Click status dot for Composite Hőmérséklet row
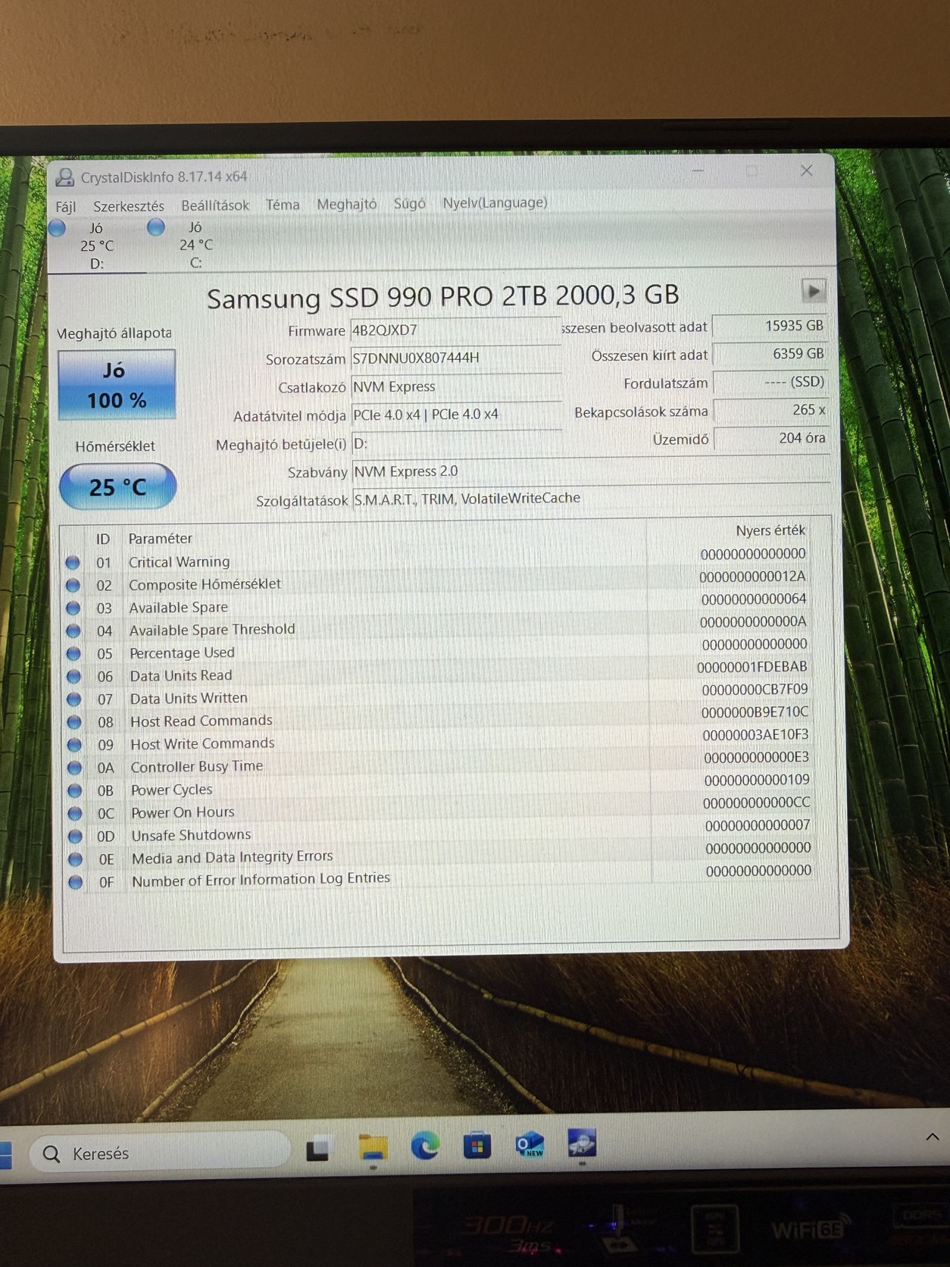Screen dimensions: 950x1267 coord(73,585)
